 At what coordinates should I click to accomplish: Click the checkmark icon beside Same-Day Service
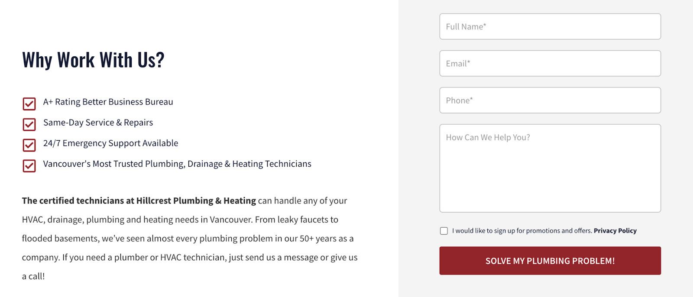click(29, 125)
